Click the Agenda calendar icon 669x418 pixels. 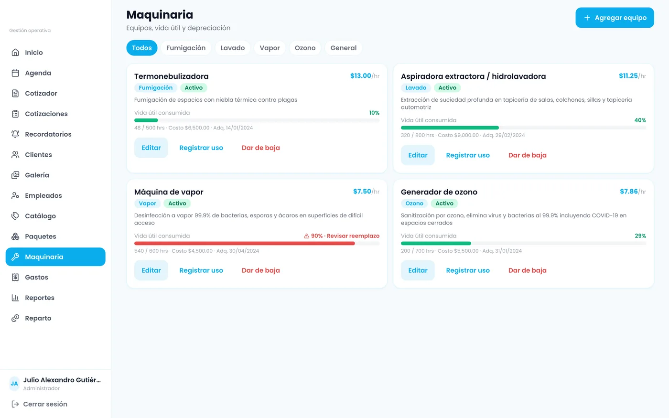[x=15, y=73]
